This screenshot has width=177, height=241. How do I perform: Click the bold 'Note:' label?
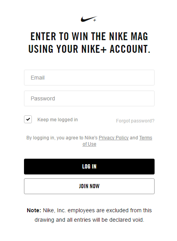click(x=34, y=210)
